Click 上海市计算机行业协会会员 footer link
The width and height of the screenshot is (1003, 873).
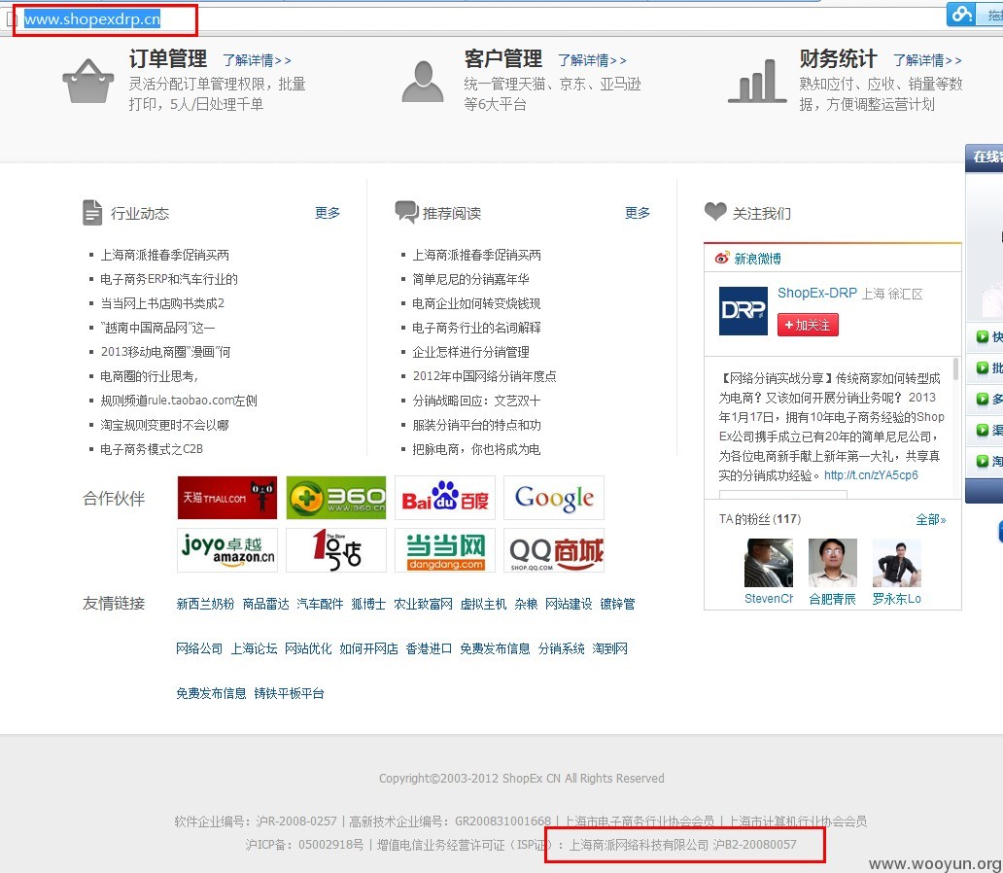pyautogui.click(x=798, y=821)
